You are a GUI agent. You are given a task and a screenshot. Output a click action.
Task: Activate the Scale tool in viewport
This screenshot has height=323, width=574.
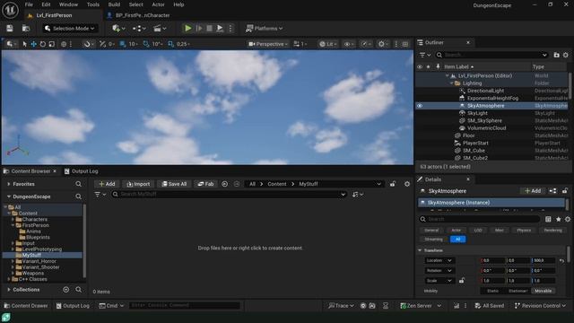tap(52, 44)
